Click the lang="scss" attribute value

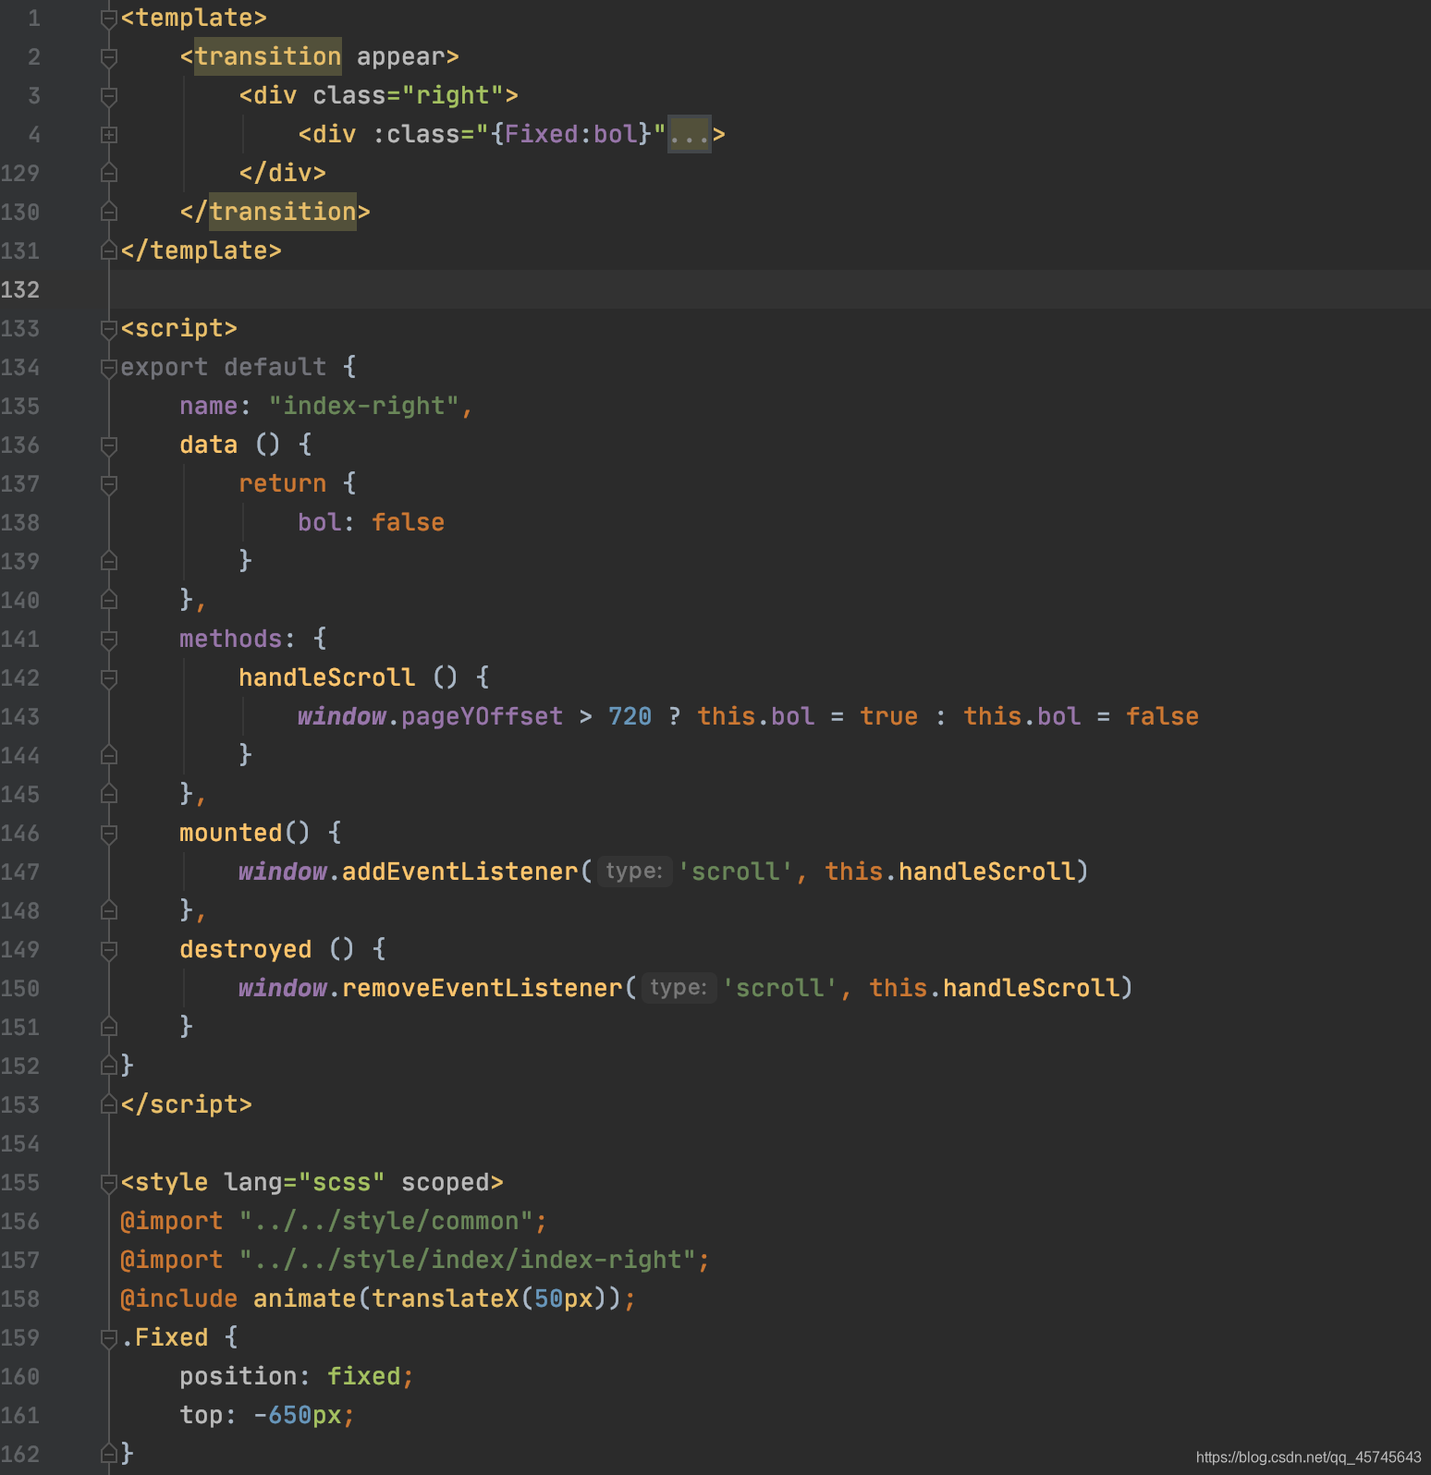click(x=341, y=1183)
